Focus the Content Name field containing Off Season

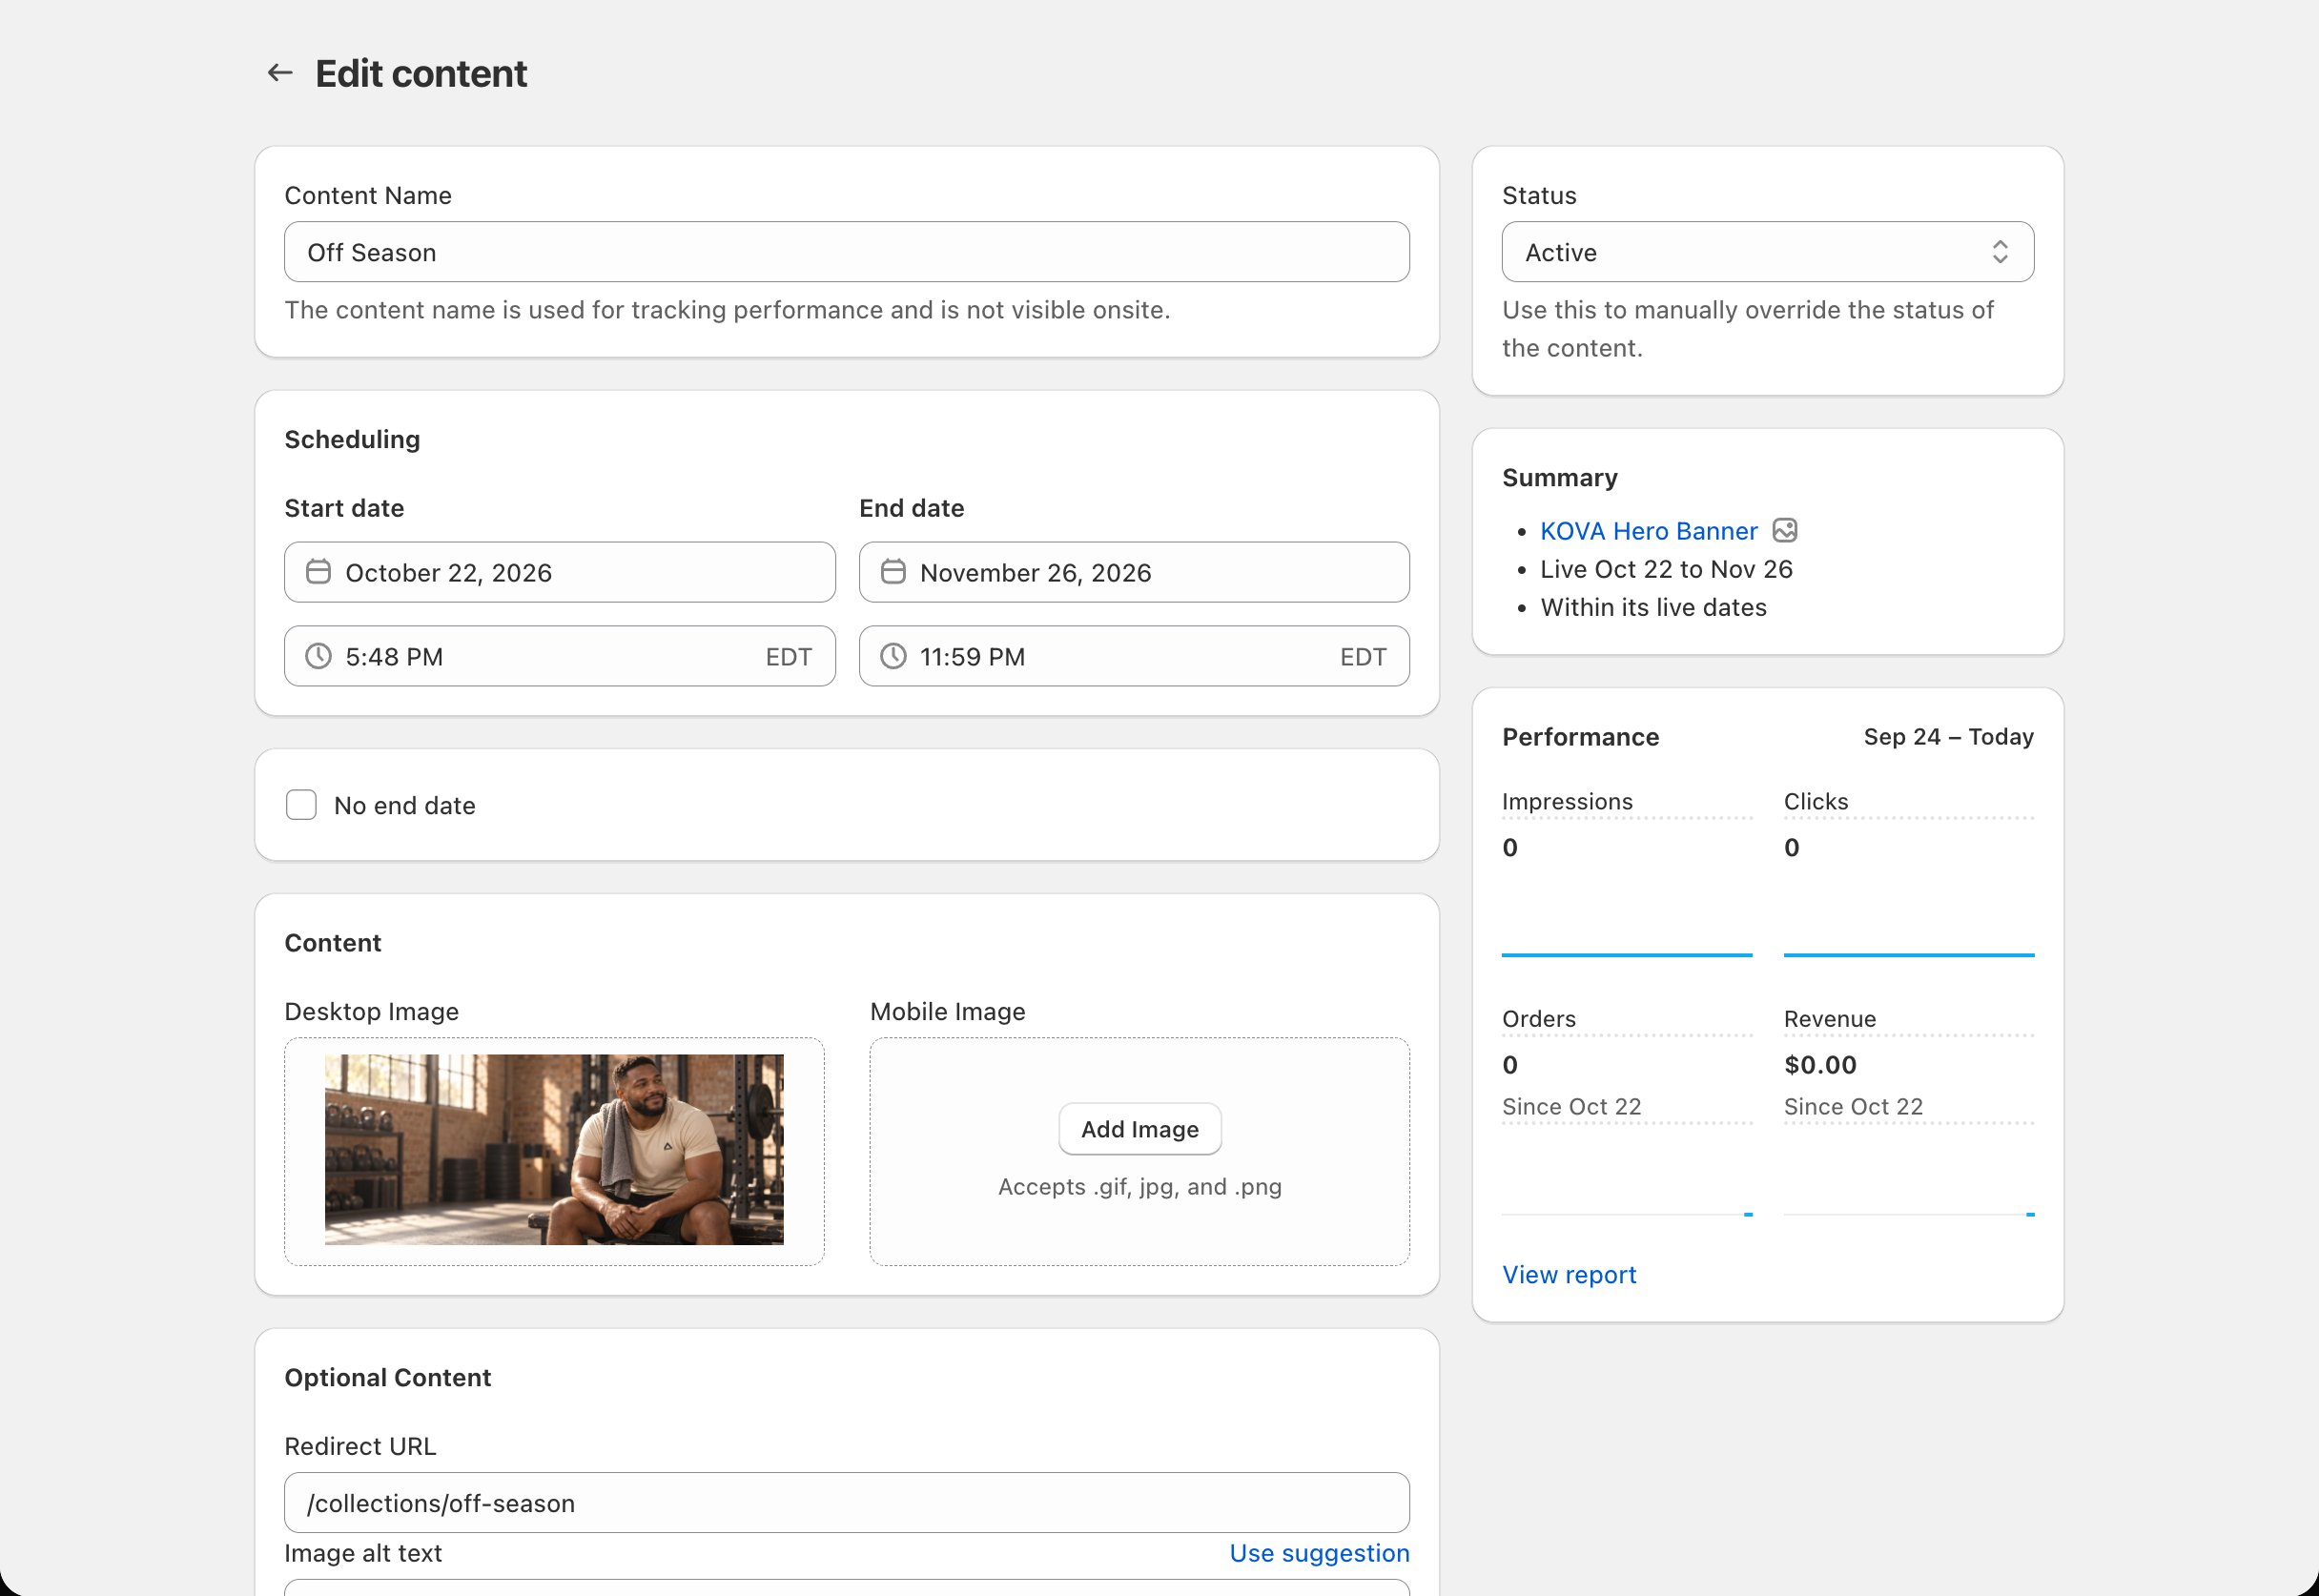point(847,252)
